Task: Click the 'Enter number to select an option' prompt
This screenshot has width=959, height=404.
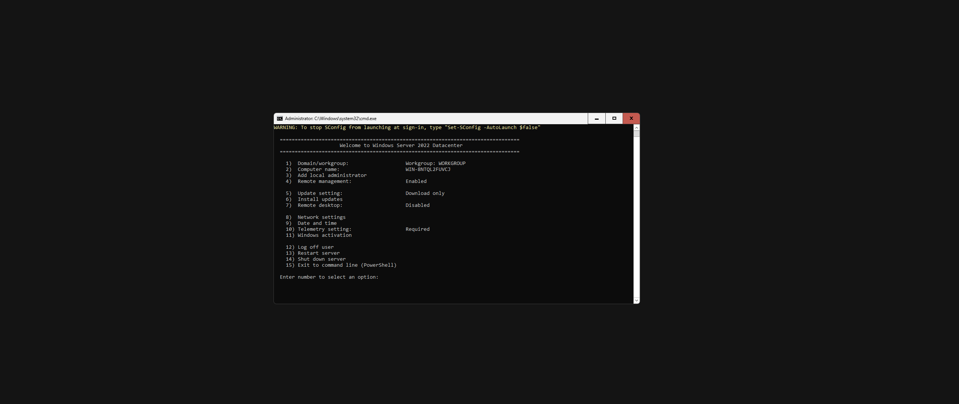Action: click(329, 277)
